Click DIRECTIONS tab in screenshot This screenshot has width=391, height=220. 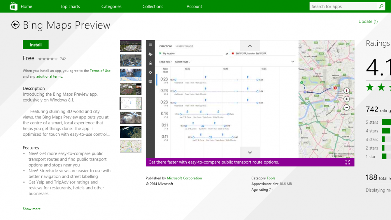pos(166,46)
